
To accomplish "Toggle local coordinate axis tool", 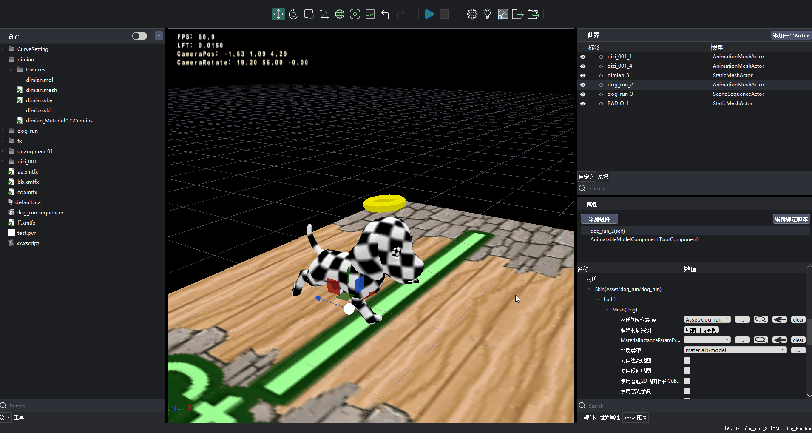I will [324, 14].
